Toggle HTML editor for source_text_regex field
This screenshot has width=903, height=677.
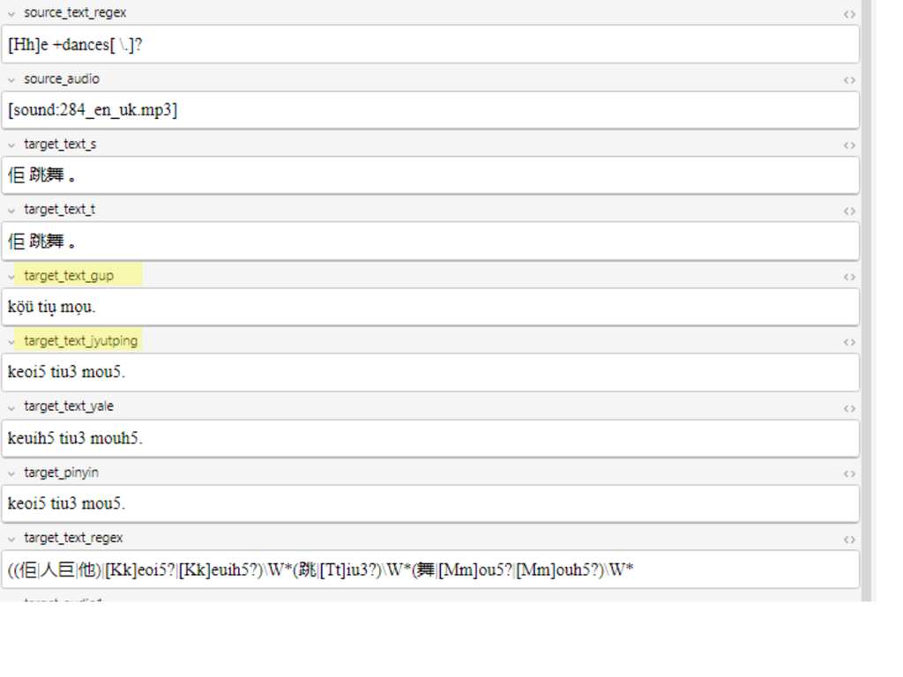pos(849,14)
